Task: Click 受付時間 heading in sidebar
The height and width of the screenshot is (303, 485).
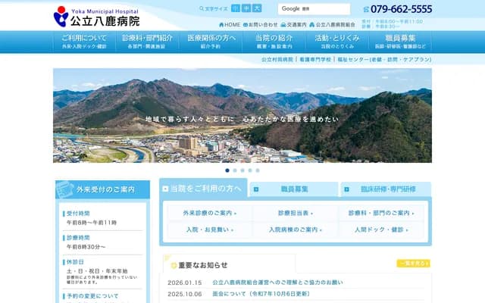Action: pyautogui.click(x=78, y=214)
